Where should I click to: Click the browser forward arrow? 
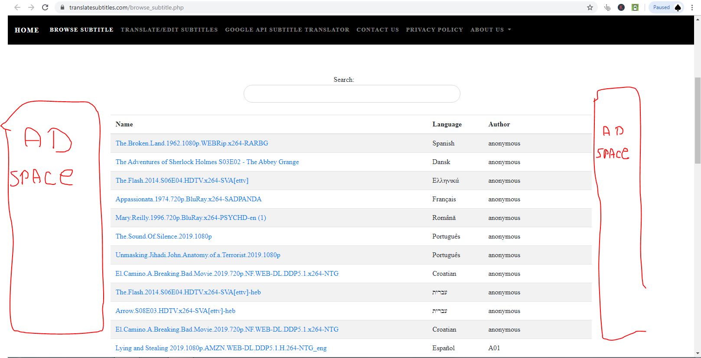[x=31, y=7]
